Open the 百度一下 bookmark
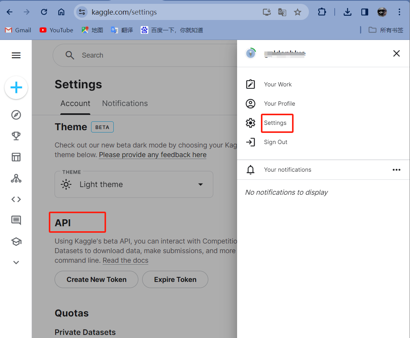Screen dimensions: 410x338 pos(172,30)
